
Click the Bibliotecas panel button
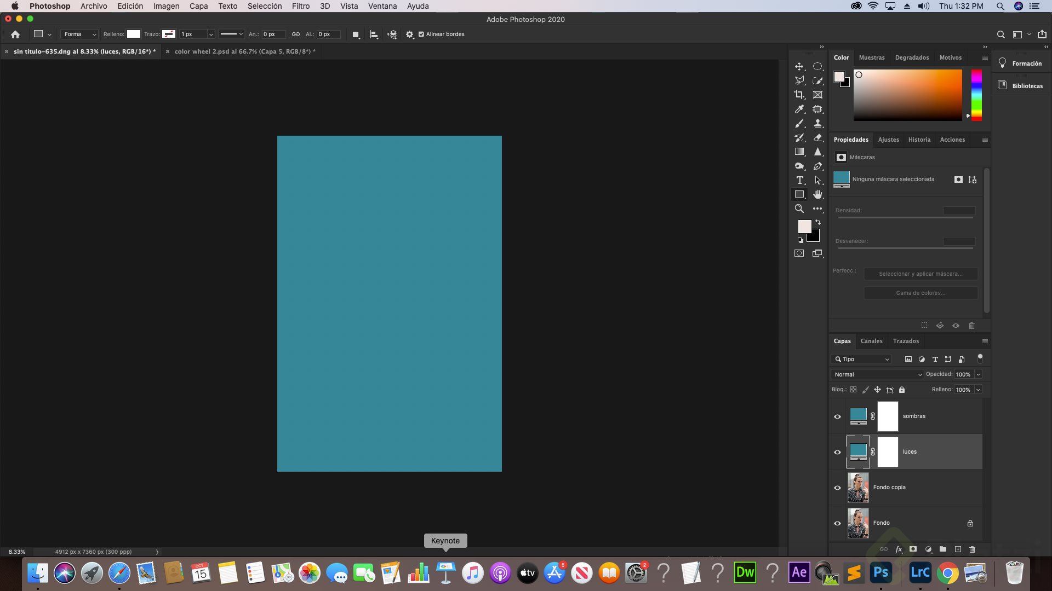(x=1021, y=86)
